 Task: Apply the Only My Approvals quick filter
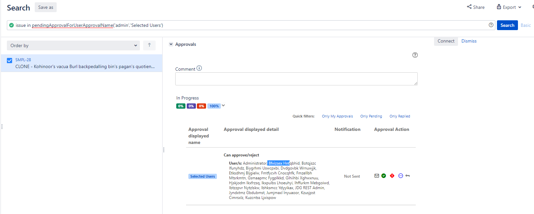(x=337, y=116)
